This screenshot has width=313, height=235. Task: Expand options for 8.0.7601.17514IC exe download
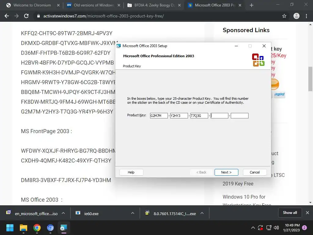pyautogui.click(x=202, y=213)
